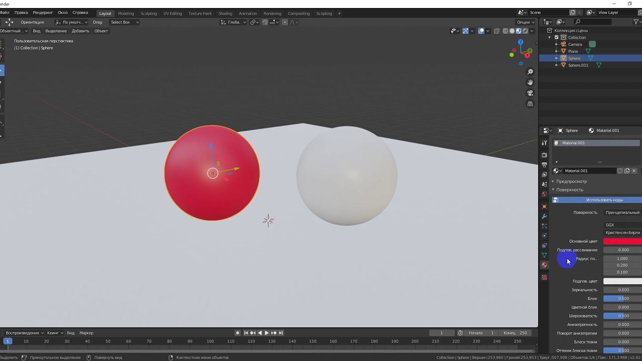
Task: Open the Опции options dropdown
Action: [525, 22]
